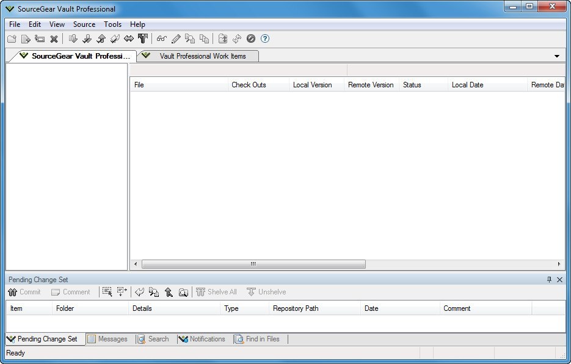
Task: Click the Unshelve button
Action: coord(266,292)
